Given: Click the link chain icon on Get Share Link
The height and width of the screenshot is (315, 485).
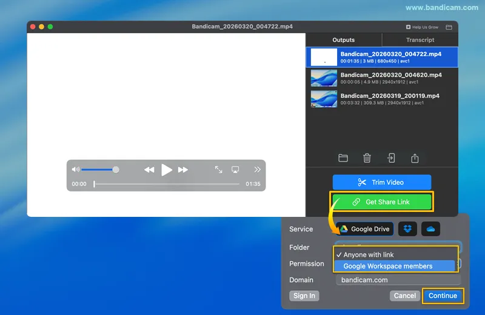Looking at the screenshot, I should click(356, 202).
